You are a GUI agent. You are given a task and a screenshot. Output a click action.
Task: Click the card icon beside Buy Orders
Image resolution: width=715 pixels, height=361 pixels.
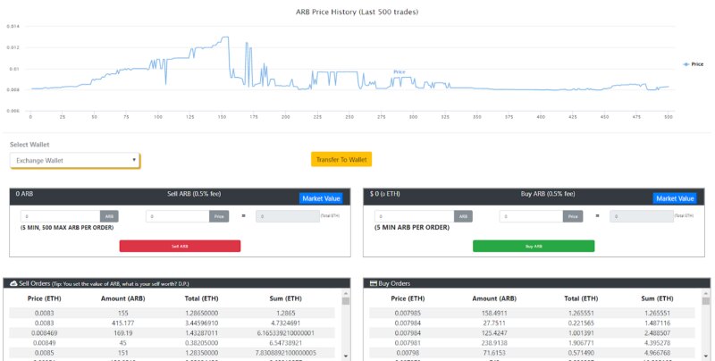click(x=373, y=282)
